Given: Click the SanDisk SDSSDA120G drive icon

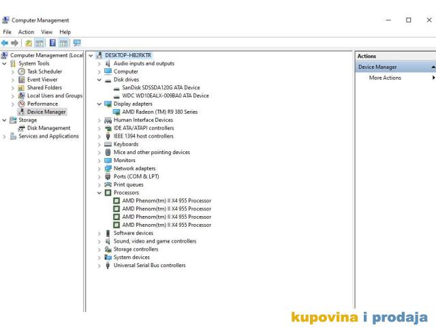Looking at the screenshot, I should (116, 88).
